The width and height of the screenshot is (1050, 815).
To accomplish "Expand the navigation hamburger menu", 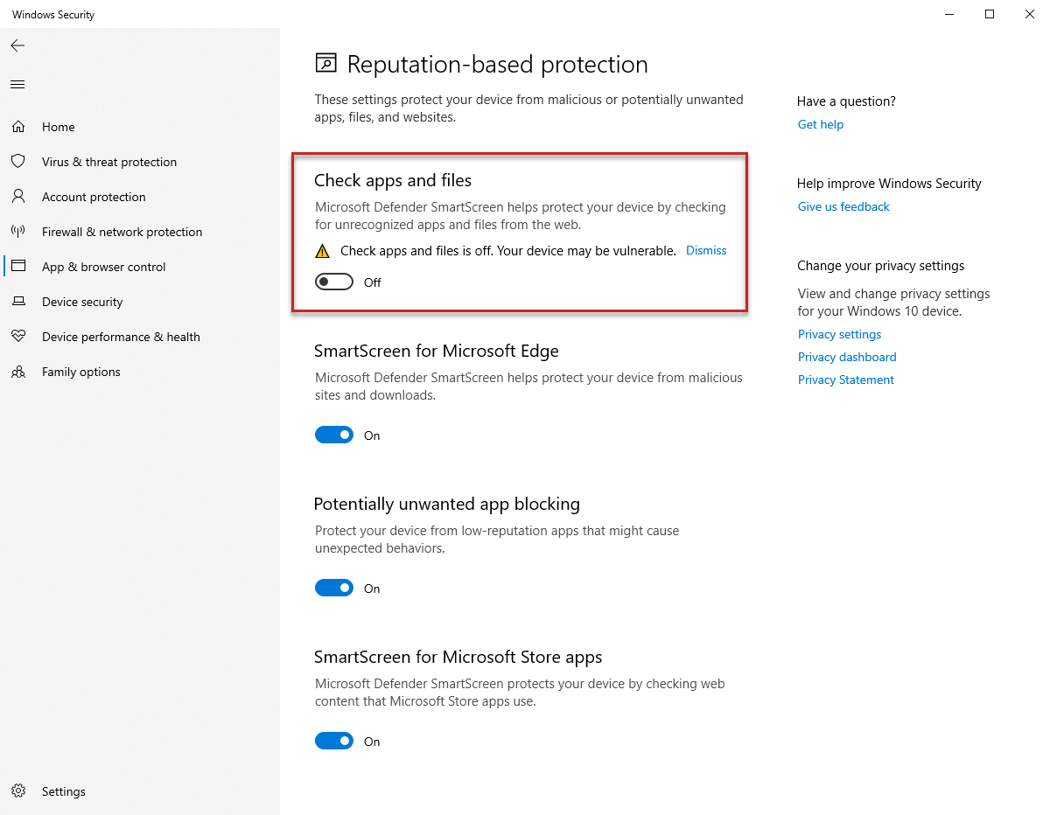I will (17, 84).
